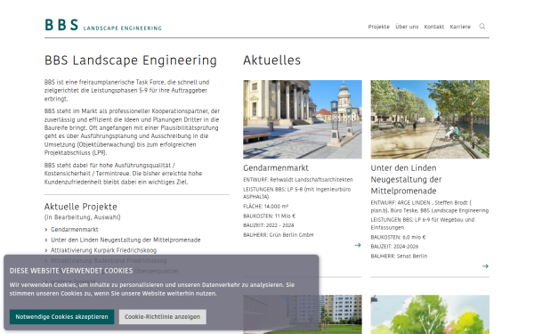Screen dimensions: 534x334
Task: Select text BAUHERR: Grün Berlin GmbH
Action: coord(279,235)
